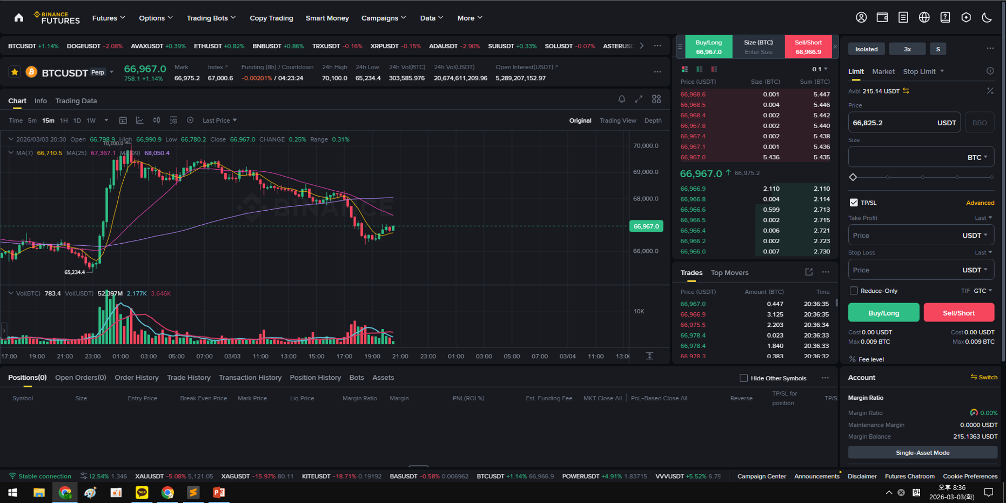Open the orders document icon in header
The image size is (1006, 503).
coord(903,18)
